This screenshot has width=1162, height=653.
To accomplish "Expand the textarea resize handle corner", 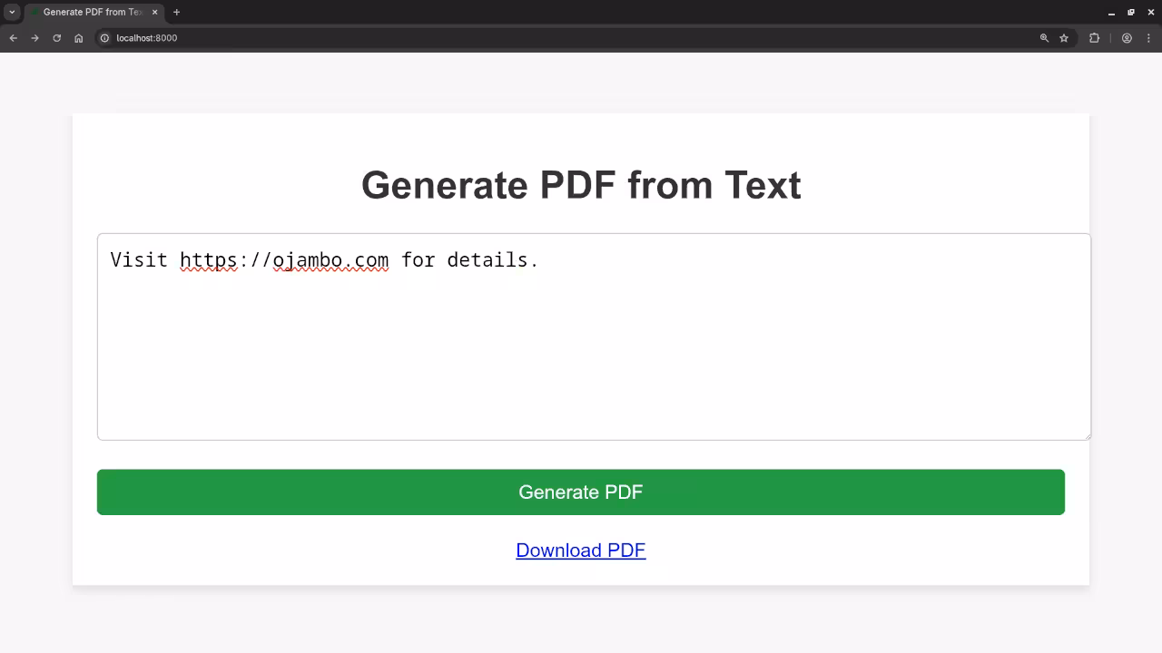I will pos(1087,436).
